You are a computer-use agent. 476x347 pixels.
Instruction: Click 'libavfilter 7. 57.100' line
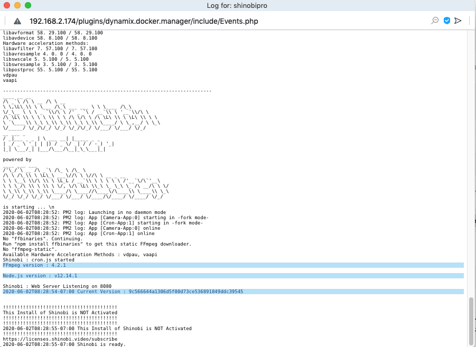[50, 49]
